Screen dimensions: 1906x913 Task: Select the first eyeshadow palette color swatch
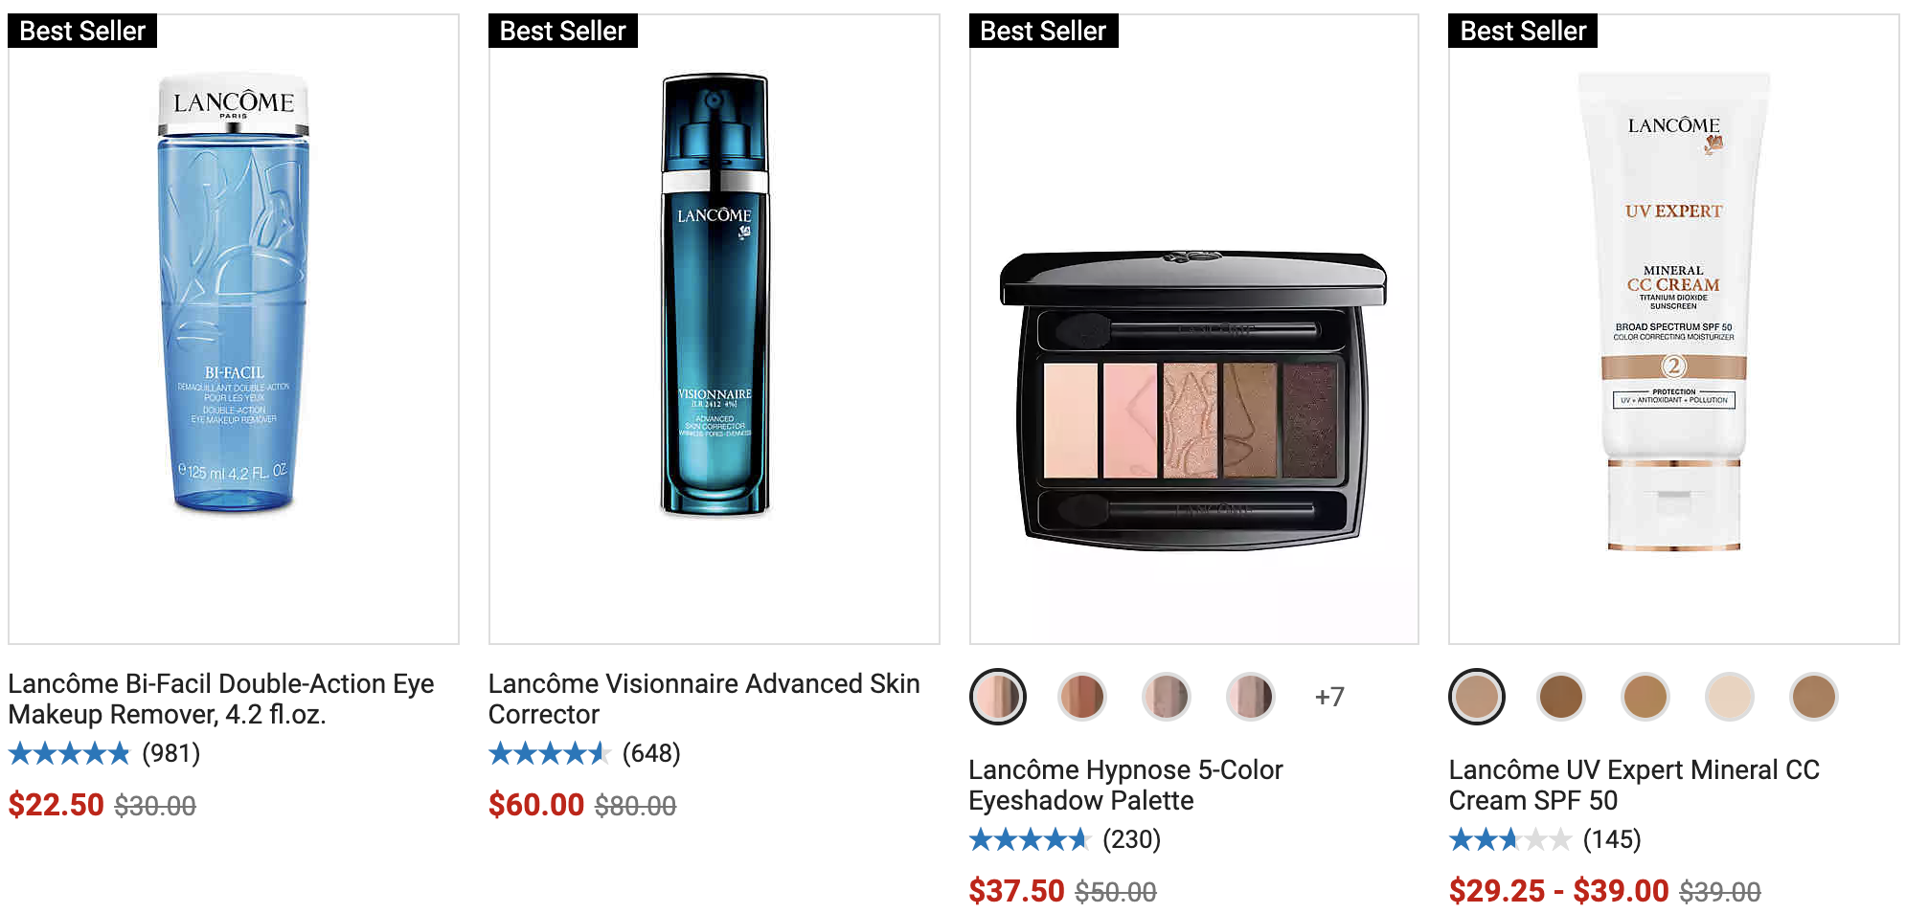(997, 697)
